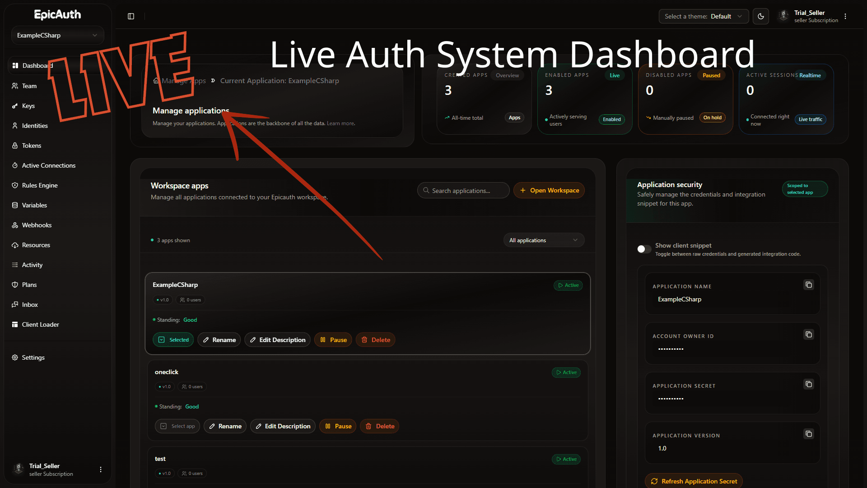867x488 pixels.
Task: Toggle the sidebar collapse icon
Action: [x=131, y=16]
